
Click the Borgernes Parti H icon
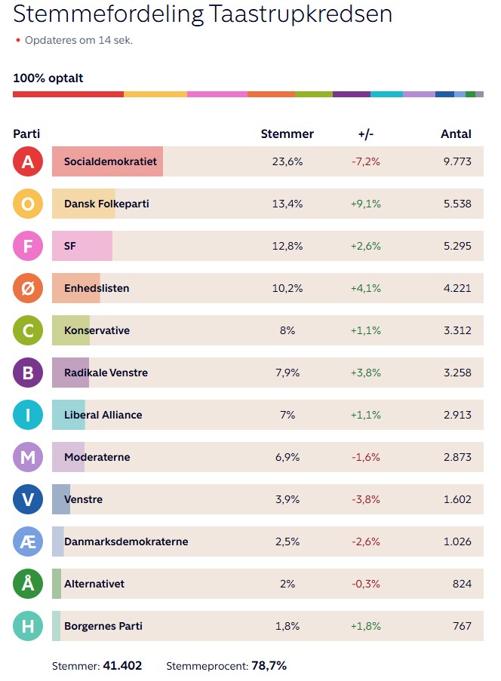[28, 626]
